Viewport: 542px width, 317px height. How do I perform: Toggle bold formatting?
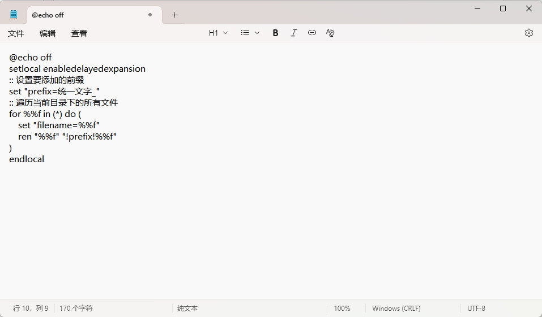[x=275, y=33]
